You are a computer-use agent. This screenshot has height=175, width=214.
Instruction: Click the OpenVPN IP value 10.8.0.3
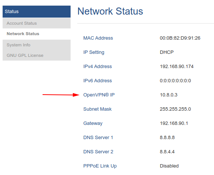168,95
